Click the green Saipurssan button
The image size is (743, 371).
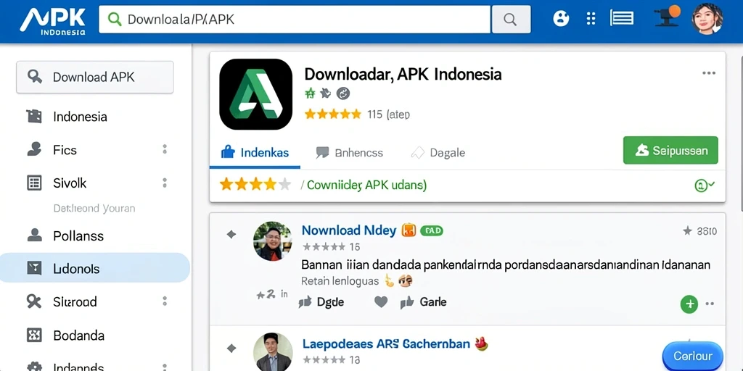pos(670,151)
